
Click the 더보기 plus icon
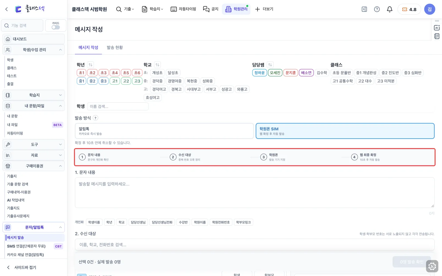point(257,9)
